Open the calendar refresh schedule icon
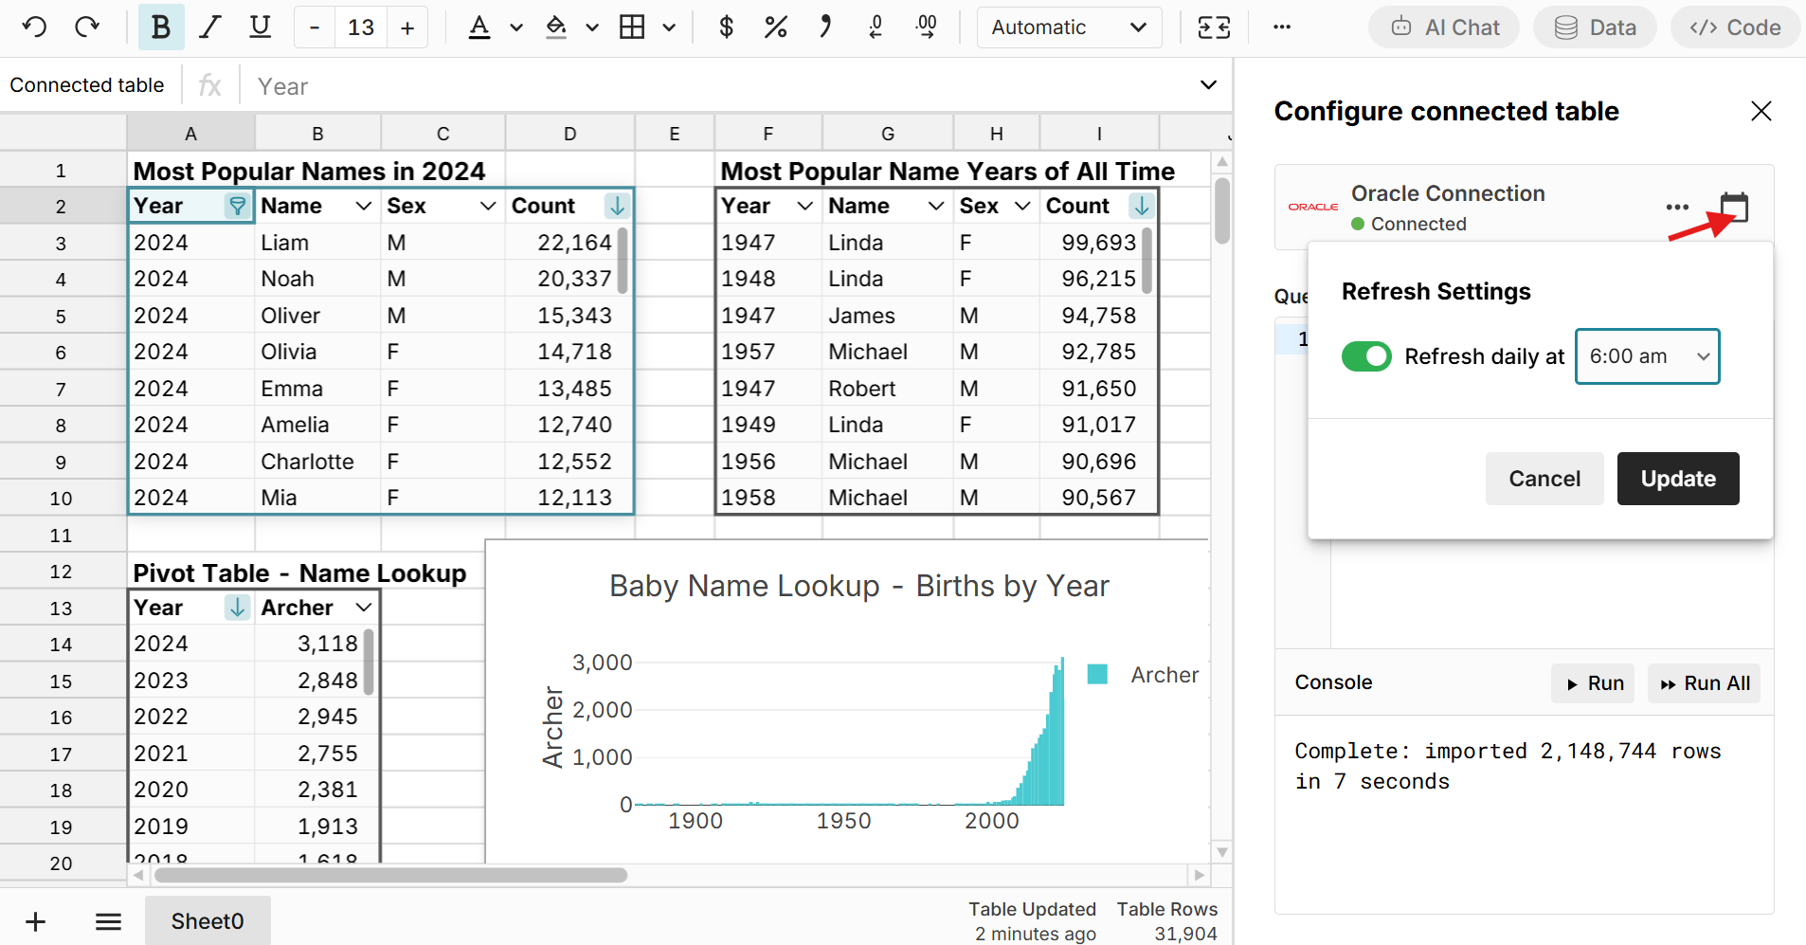This screenshot has height=945, width=1806. [1733, 208]
